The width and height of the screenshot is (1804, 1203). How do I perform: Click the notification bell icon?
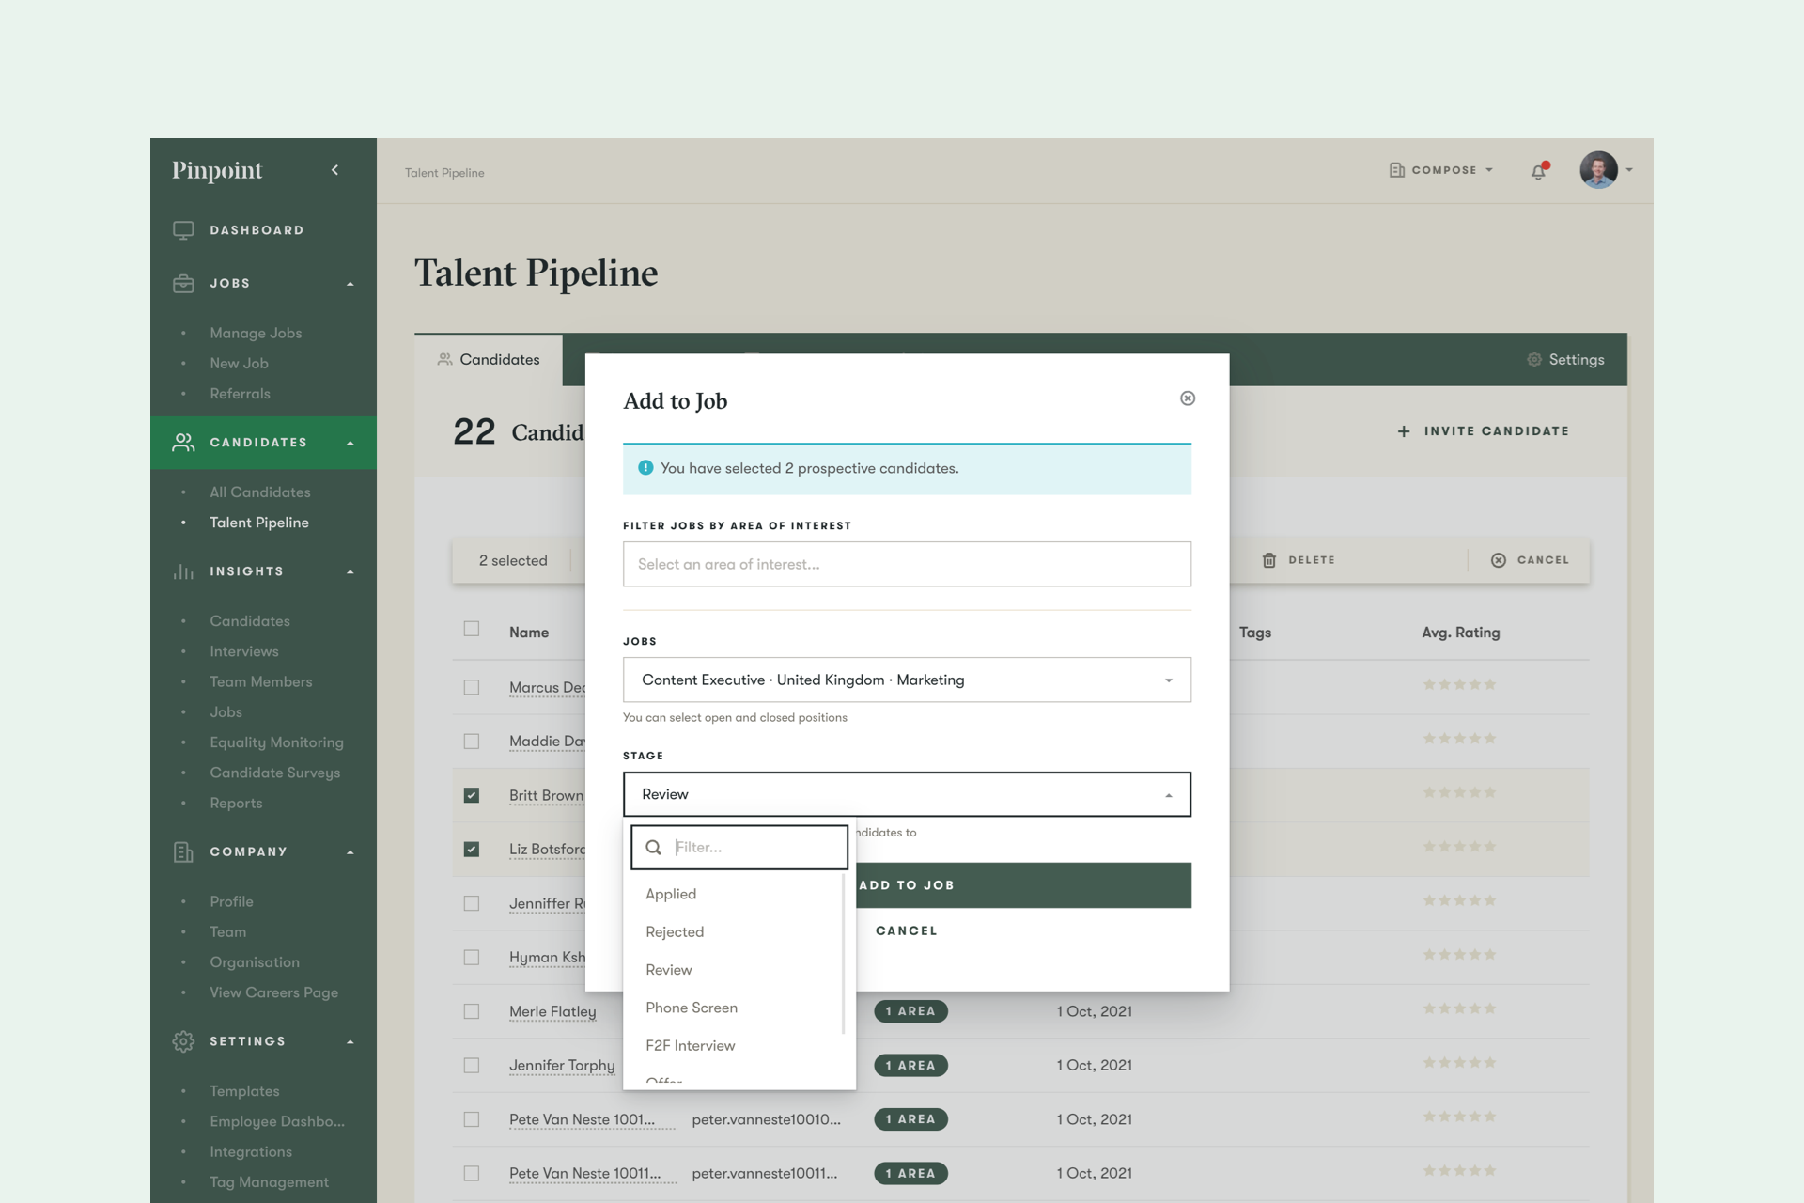[x=1538, y=171]
